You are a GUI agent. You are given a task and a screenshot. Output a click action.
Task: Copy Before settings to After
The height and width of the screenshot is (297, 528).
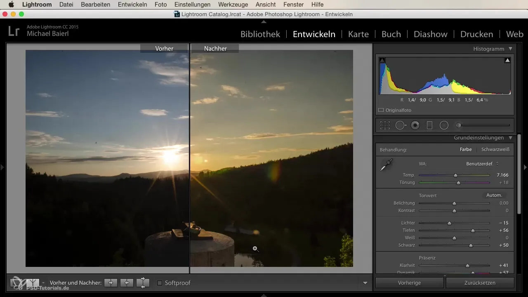[x=111, y=283]
